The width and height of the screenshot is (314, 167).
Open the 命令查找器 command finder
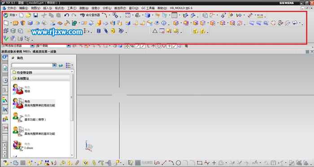coord(90,15)
